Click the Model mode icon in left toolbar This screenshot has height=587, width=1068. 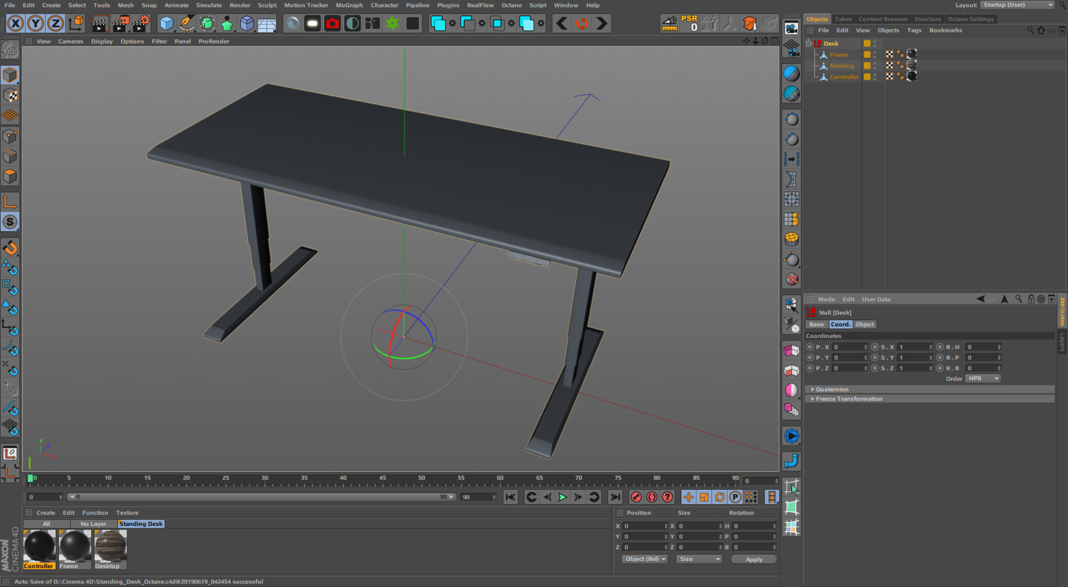pos(10,75)
